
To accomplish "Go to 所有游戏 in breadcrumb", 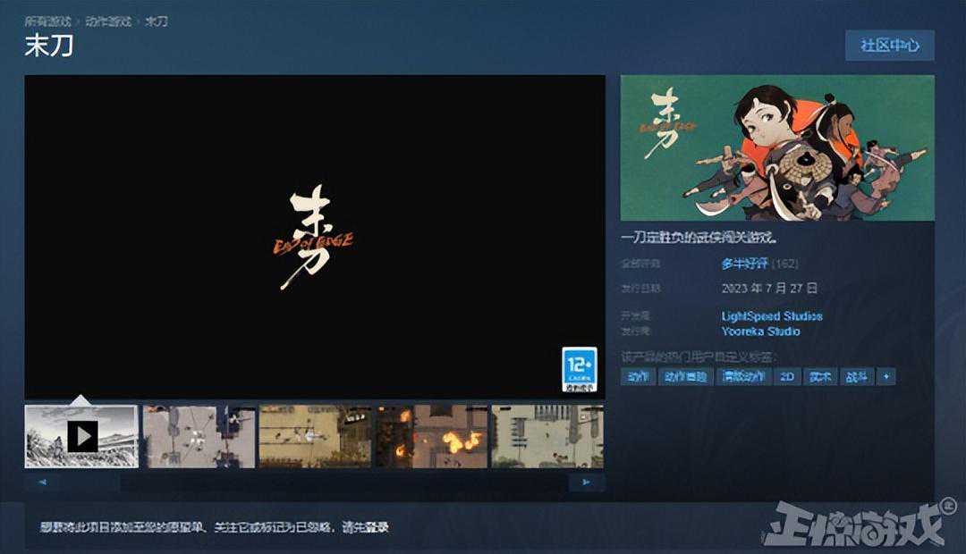I will [x=47, y=21].
